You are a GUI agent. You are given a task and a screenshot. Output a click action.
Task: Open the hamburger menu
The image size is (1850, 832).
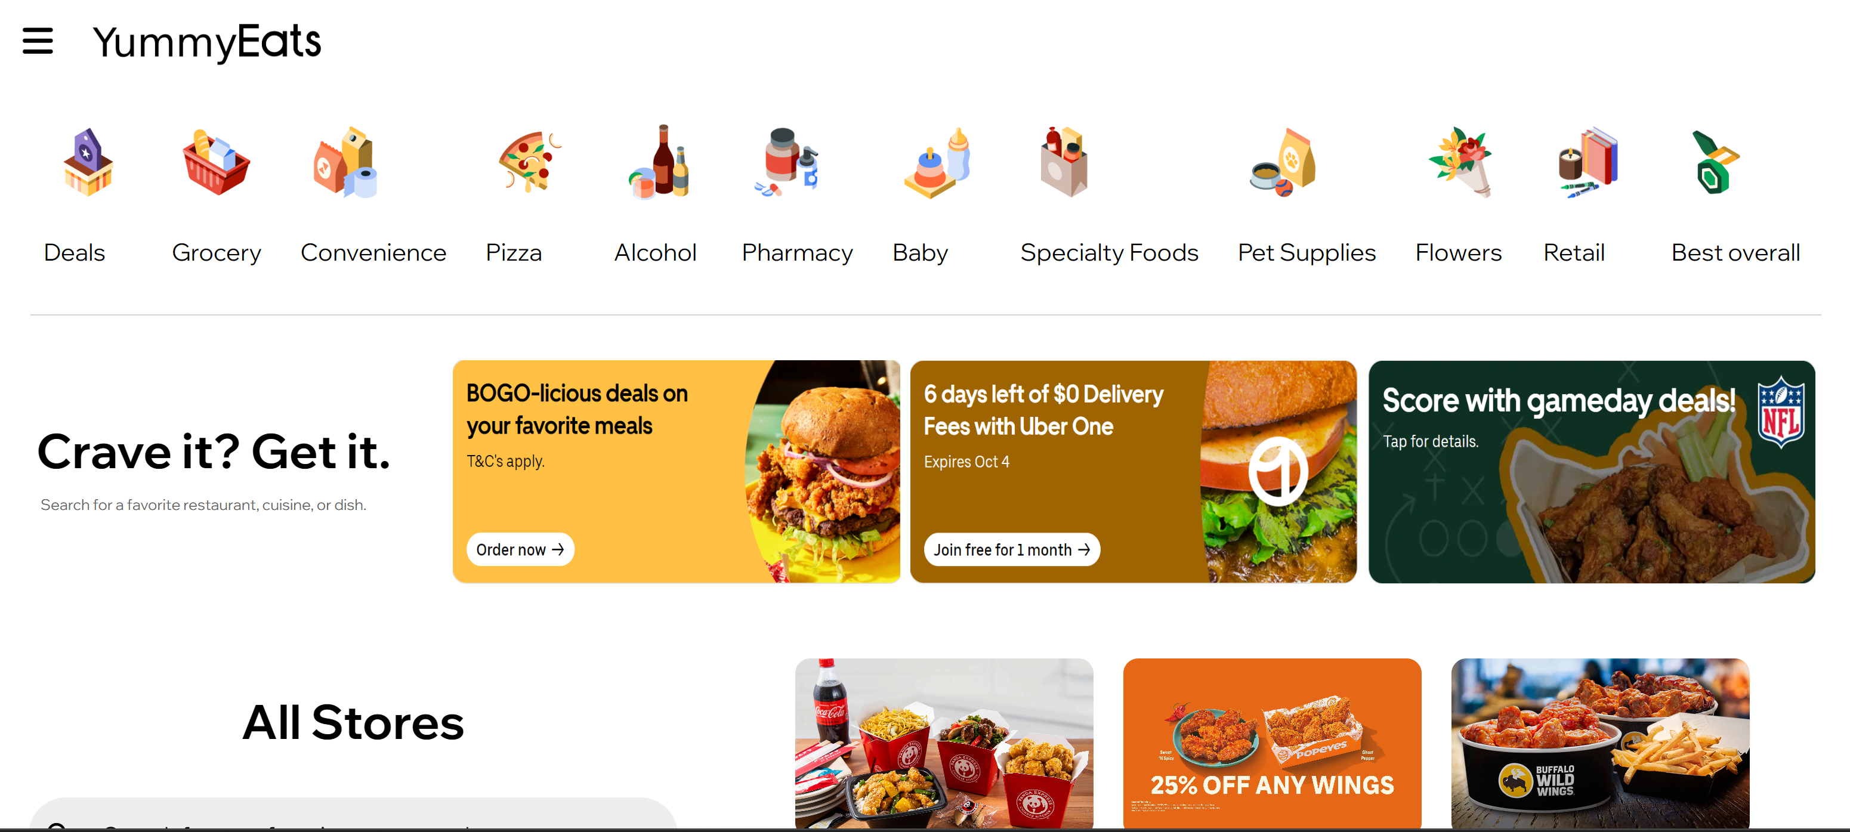tap(38, 41)
